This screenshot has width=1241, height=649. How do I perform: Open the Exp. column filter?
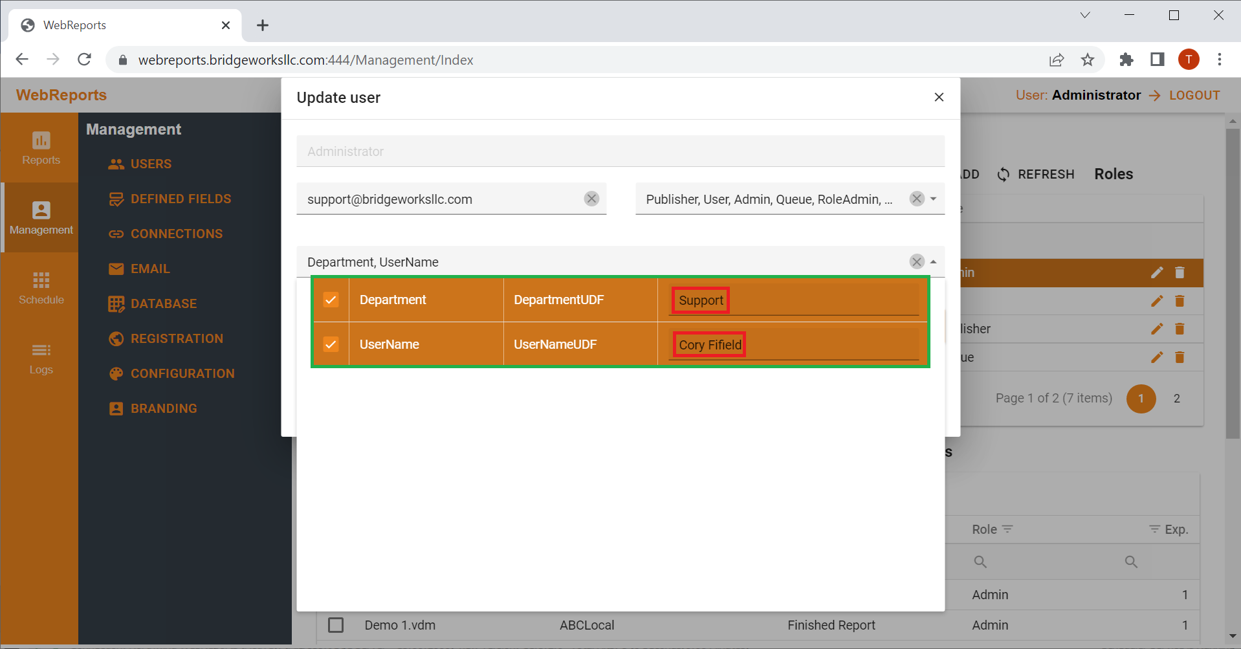[1154, 529]
